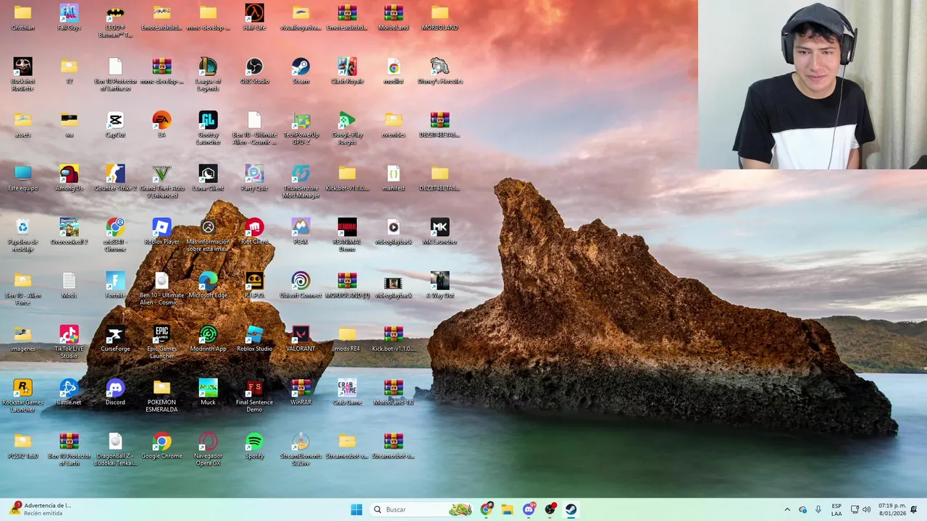Click the Fortnite desktop shortcut
This screenshot has width=927, height=521.
coord(115,286)
